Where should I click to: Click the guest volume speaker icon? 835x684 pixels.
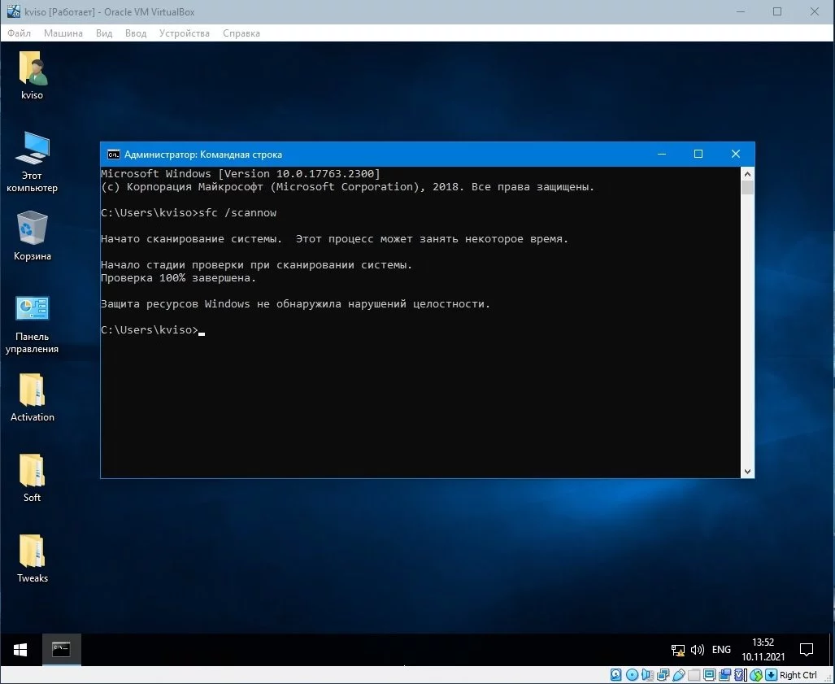click(x=697, y=650)
